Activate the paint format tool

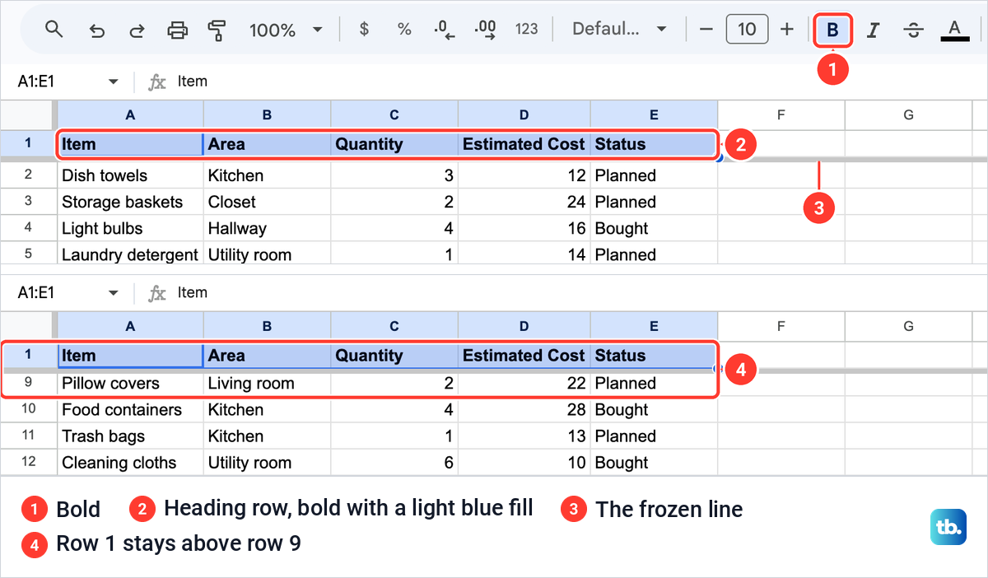pos(217,30)
